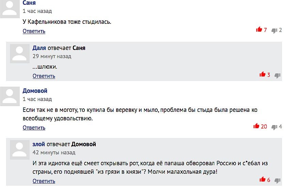Viewport: 284px width, 187px height.
Task: Thumbs down злой's reply
Action: (x=278, y=180)
